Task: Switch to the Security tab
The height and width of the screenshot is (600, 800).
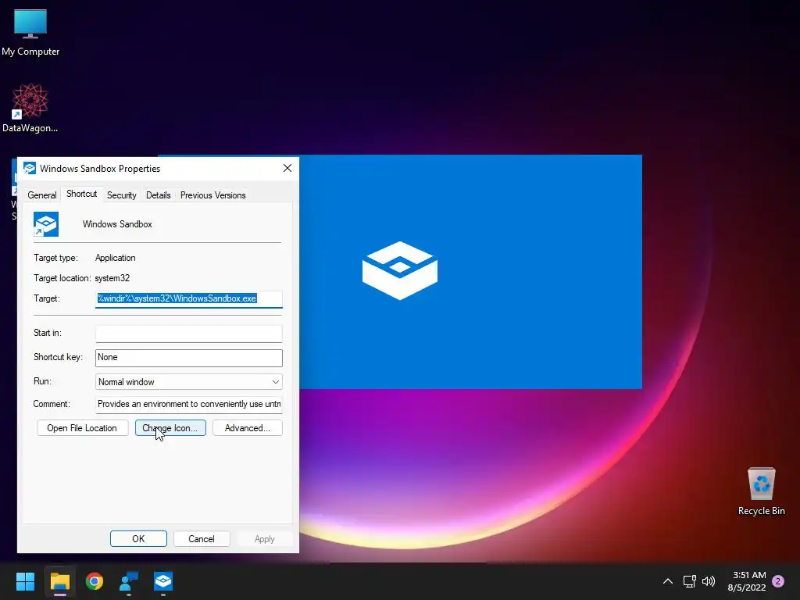Action: (x=121, y=195)
